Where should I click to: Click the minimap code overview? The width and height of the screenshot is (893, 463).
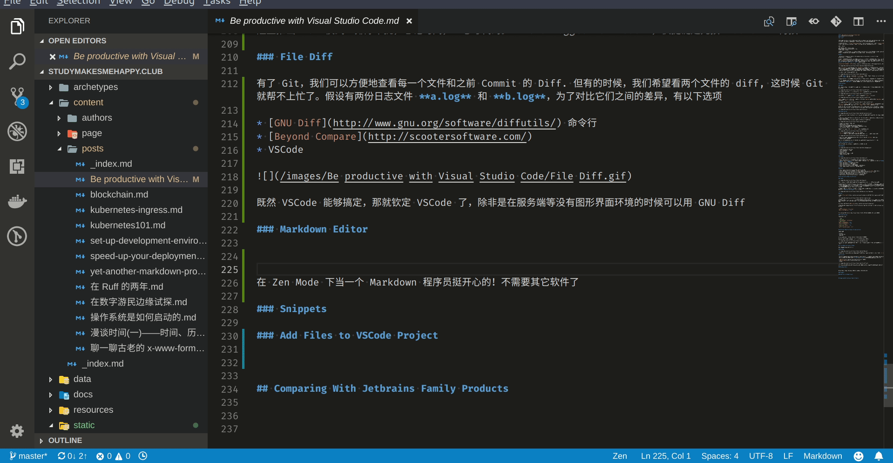pyautogui.click(x=860, y=156)
